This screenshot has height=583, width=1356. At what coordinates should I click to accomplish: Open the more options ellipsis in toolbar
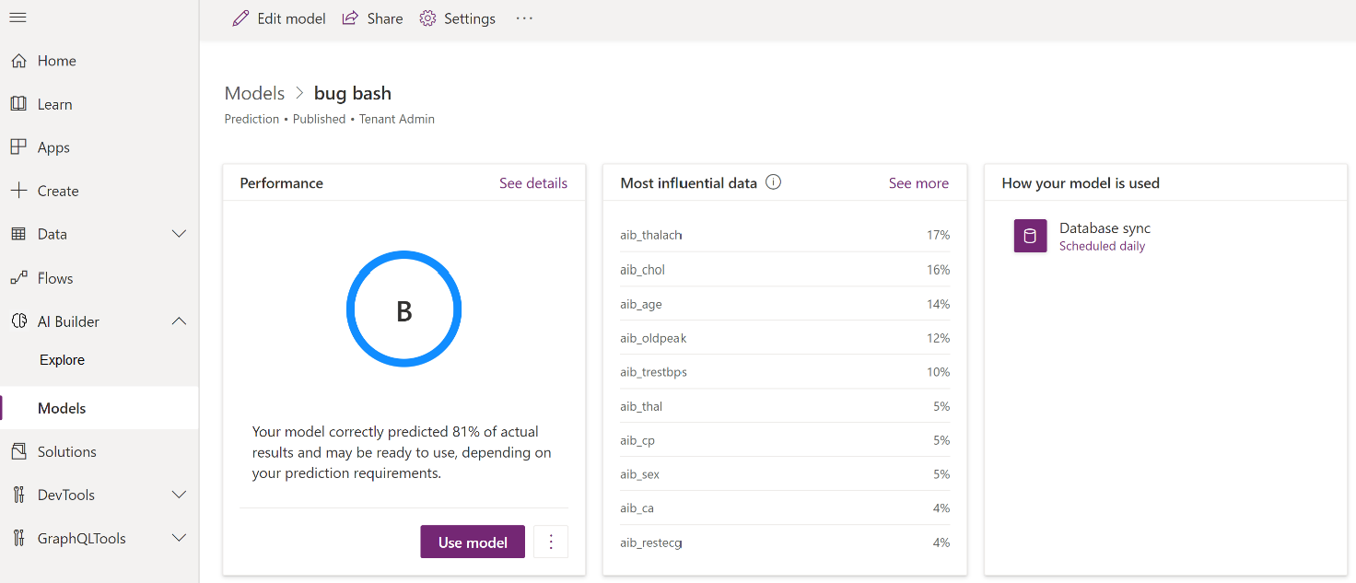click(x=524, y=18)
